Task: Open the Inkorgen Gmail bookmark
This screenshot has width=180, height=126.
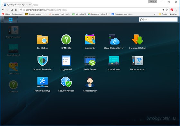Action: click(59, 14)
